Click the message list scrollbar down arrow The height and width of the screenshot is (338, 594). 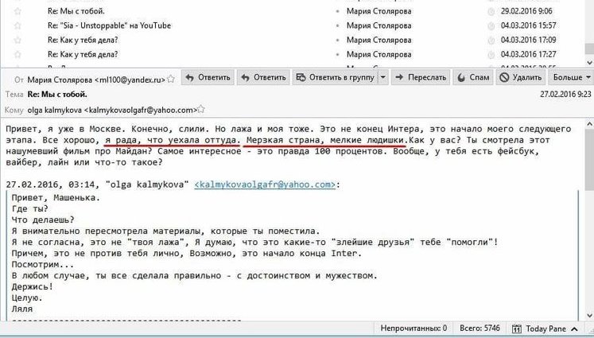589,63
